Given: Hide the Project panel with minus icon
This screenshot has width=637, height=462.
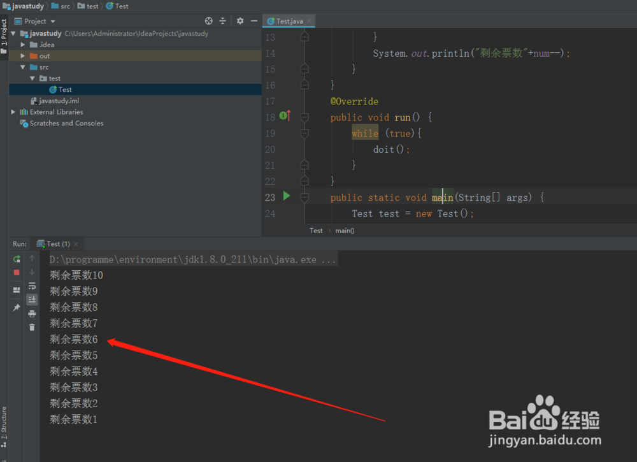Looking at the screenshot, I should coord(254,21).
